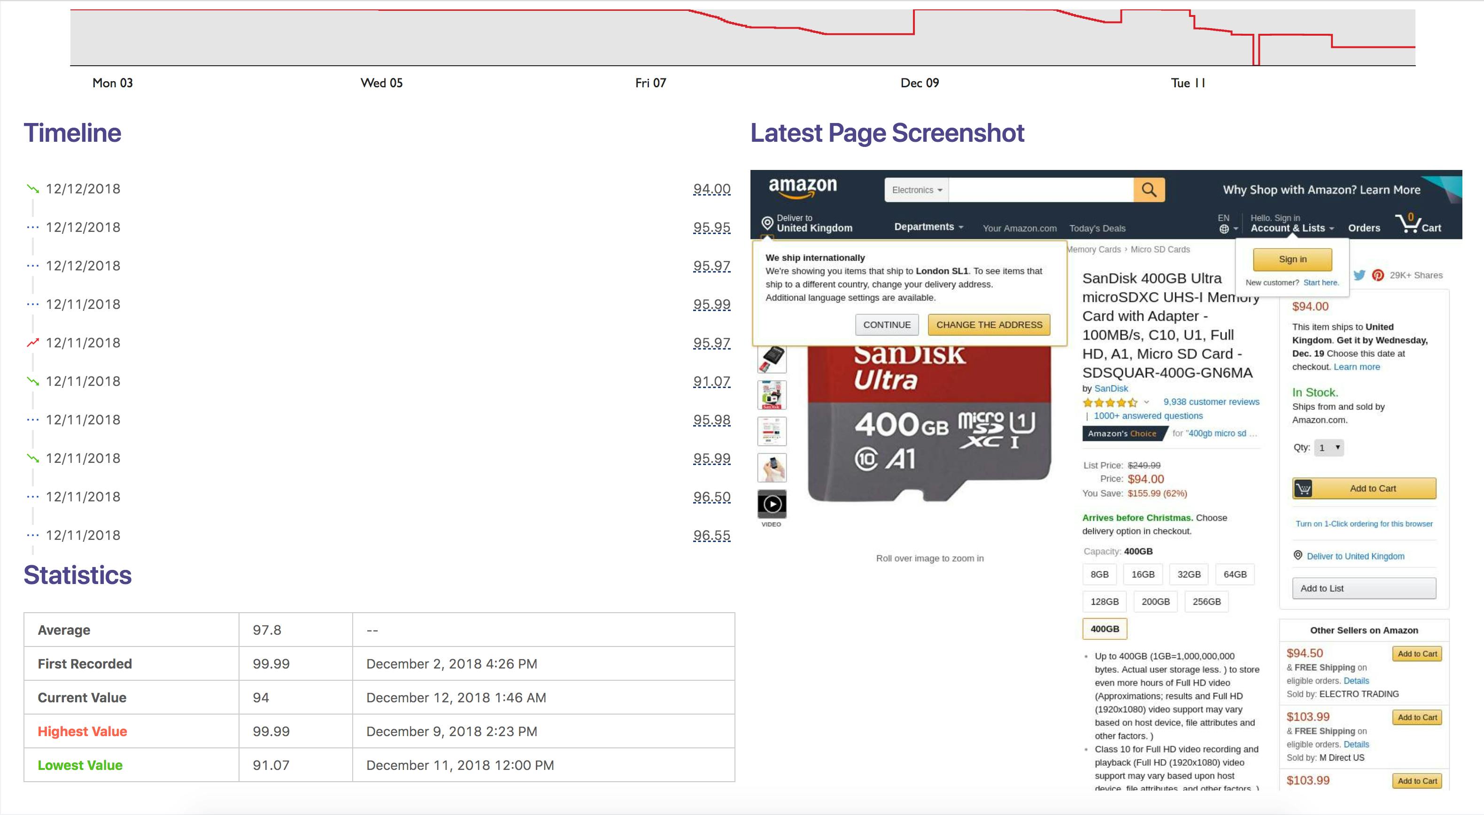The height and width of the screenshot is (815, 1484).
Task: Click the Deliver to United Kingdom link
Action: point(1355,556)
